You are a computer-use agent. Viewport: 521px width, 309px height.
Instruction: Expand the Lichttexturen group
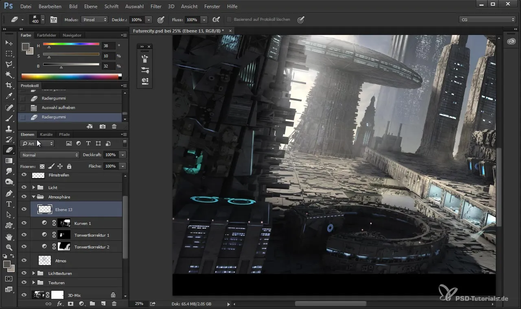point(34,273)
